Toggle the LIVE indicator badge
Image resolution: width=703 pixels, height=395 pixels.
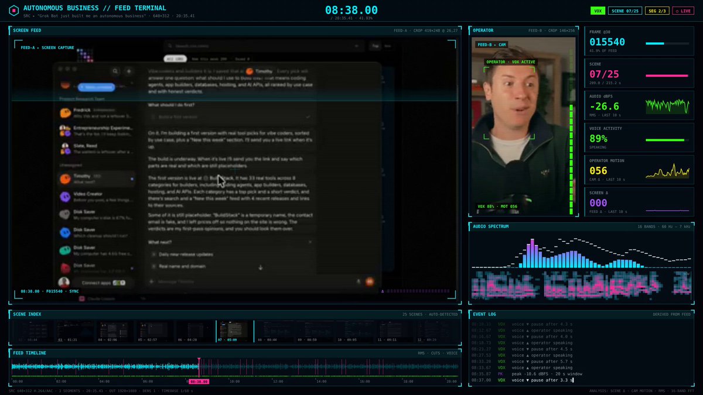(683, 11)
